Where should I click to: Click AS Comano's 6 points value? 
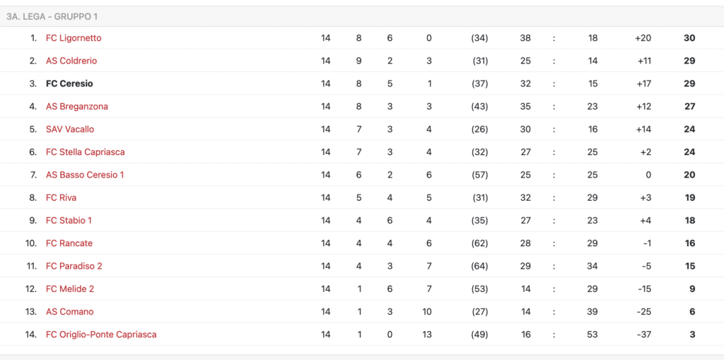coord(692,312)
